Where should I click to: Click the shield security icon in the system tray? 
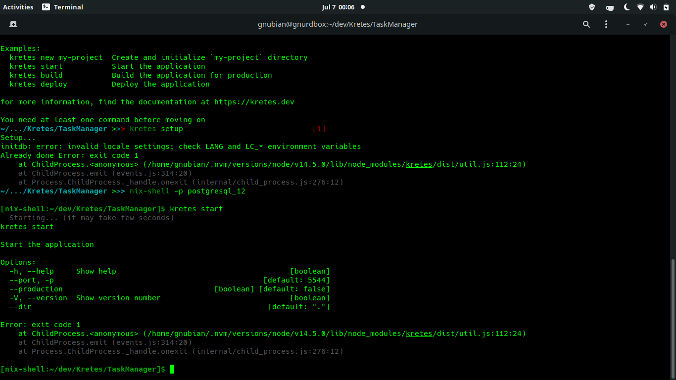592,7
